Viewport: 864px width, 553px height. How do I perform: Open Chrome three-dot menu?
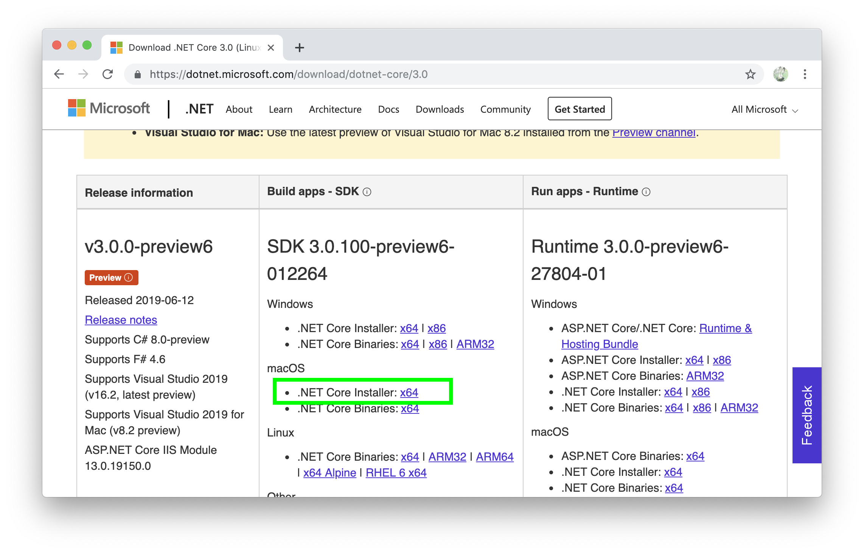click(x=805, y=74)
